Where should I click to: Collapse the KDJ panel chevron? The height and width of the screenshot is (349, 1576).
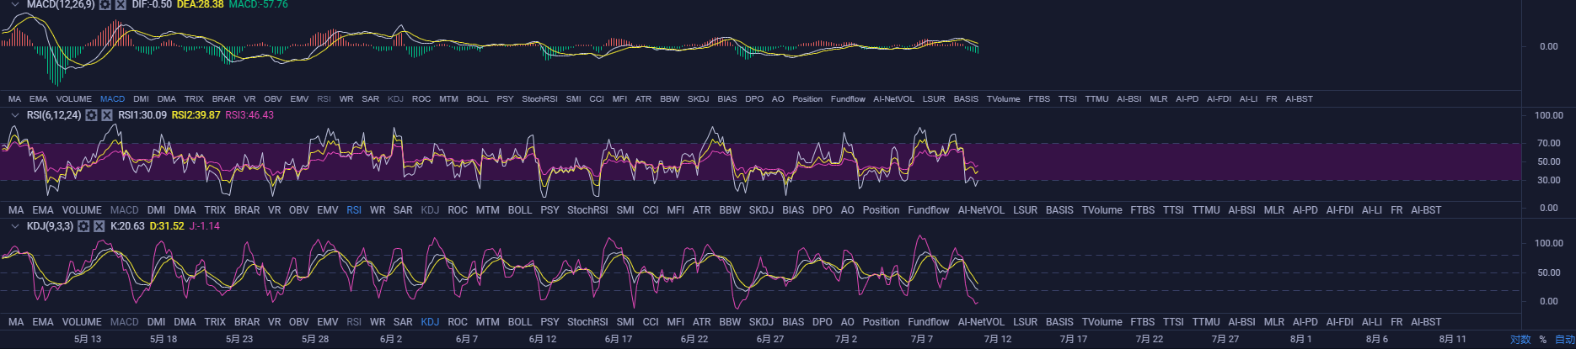pyautogui.click(x=14, y=226)
